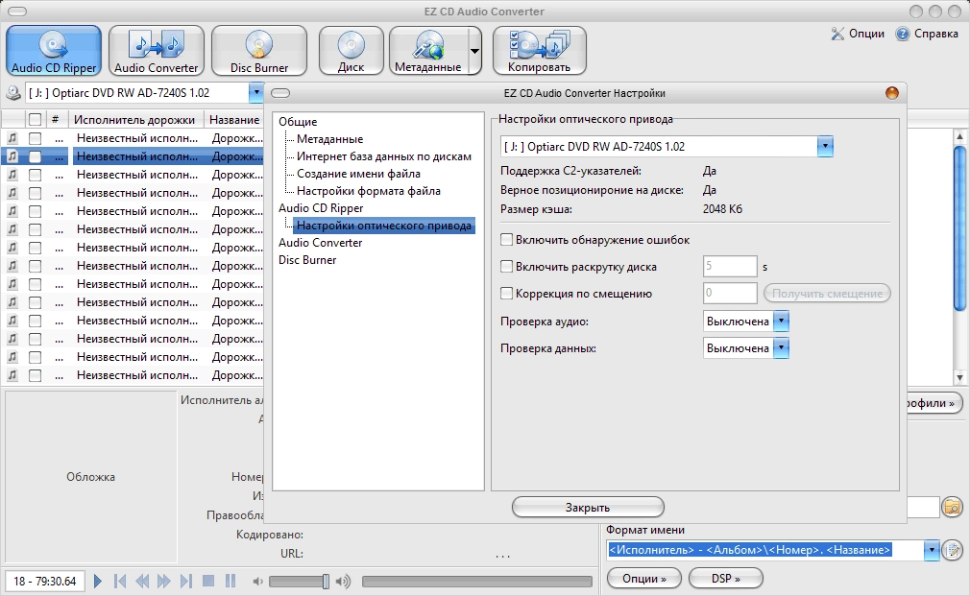Click the note icon of first track
Image resolution: width=970 pixels, height=596 pixels.
pos(12,138)
